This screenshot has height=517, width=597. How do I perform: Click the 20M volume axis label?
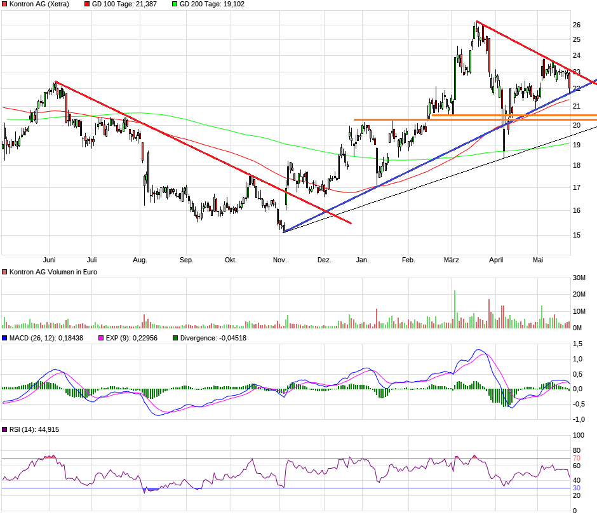[x=579, y=294]
